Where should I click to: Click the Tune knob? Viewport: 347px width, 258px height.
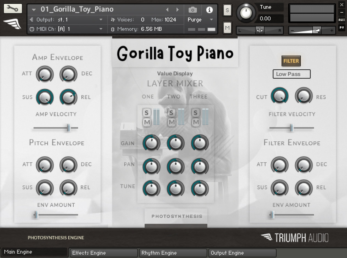point(246,12)
